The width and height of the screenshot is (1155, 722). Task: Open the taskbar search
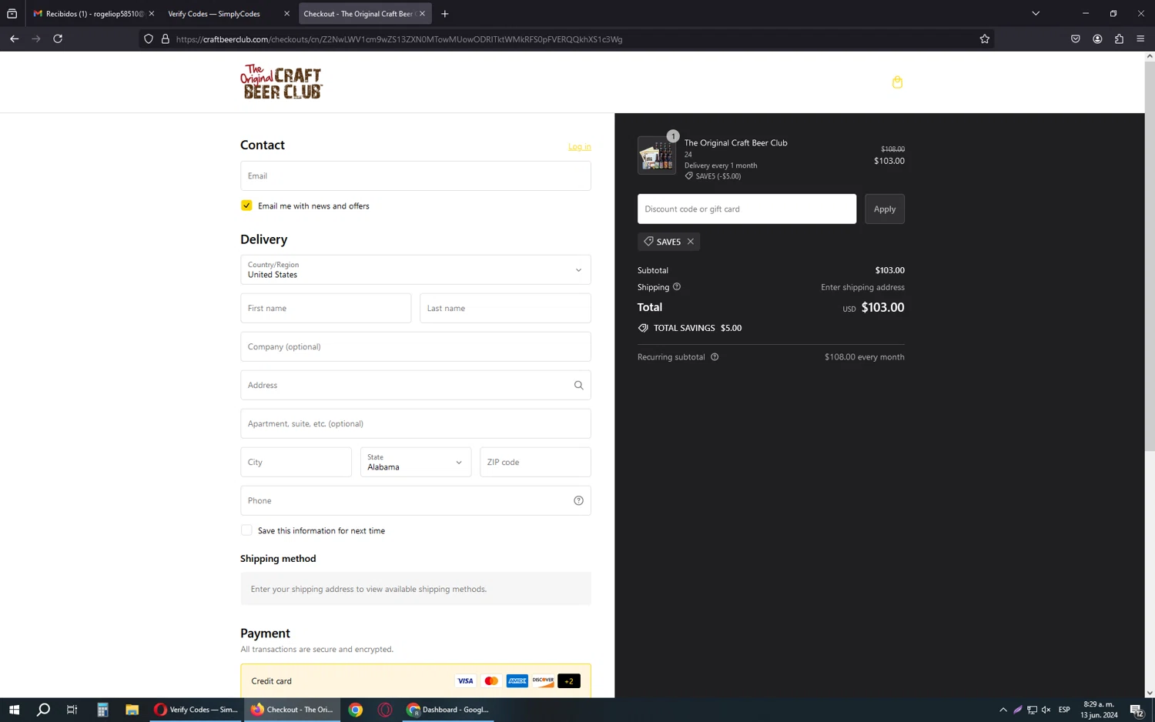tap(43, 710)
